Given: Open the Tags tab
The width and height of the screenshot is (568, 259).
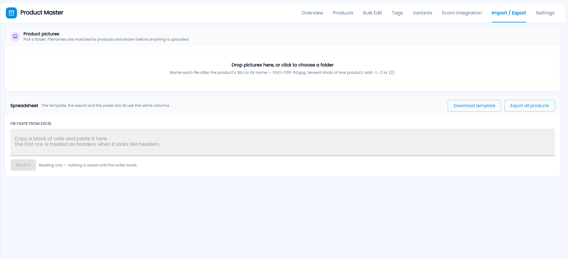Looking at the screenshot, I should (397, 13).
